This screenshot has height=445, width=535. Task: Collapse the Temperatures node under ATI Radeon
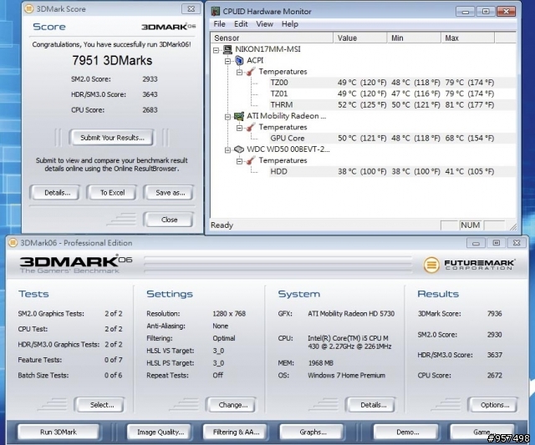239,128
